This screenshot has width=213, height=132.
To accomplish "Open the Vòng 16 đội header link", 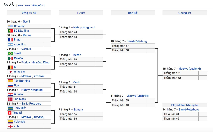I will point(29,13).
